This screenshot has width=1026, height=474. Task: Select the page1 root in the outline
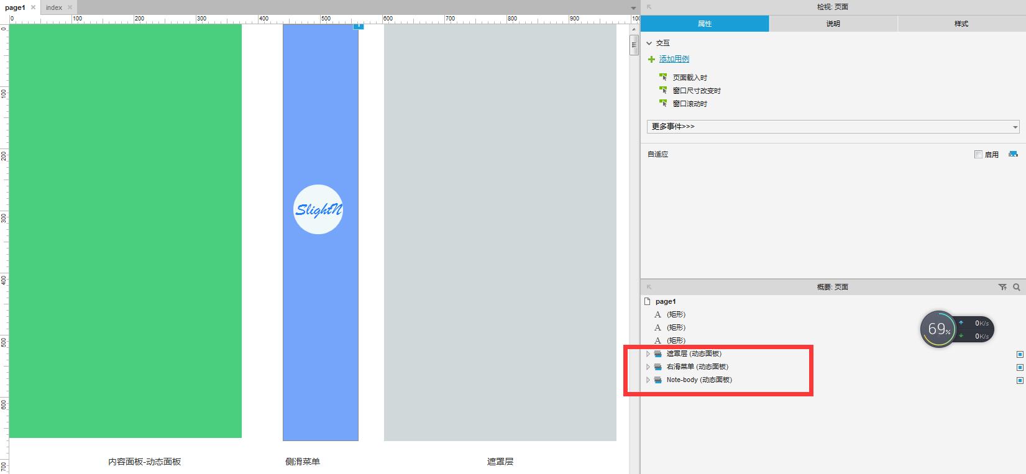(x=666, y=301)
